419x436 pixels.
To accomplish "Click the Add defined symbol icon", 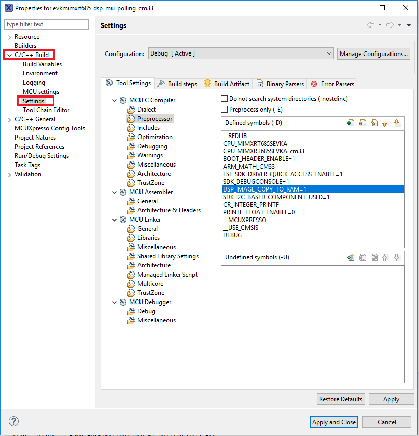I will coord(351,123).
